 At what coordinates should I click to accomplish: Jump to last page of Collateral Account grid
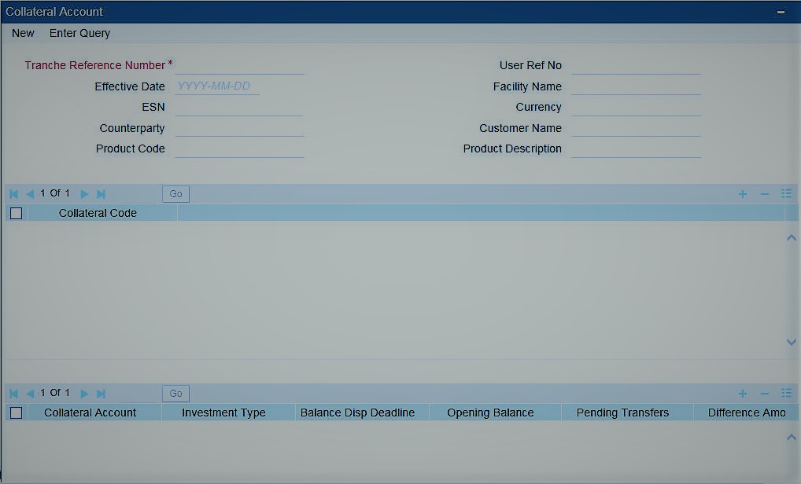click(101, 393)
